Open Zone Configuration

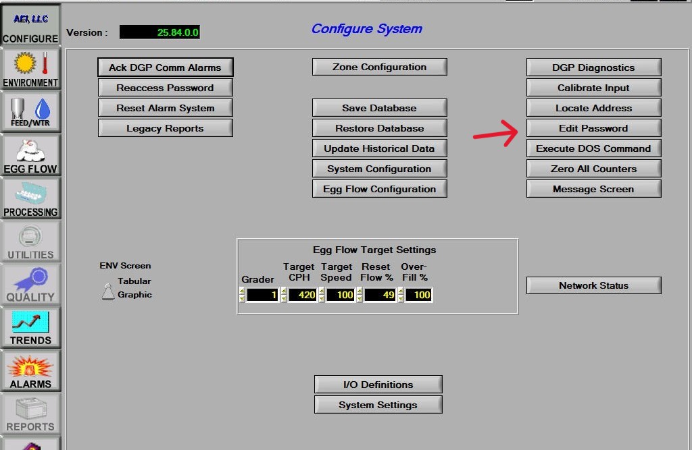379,67
